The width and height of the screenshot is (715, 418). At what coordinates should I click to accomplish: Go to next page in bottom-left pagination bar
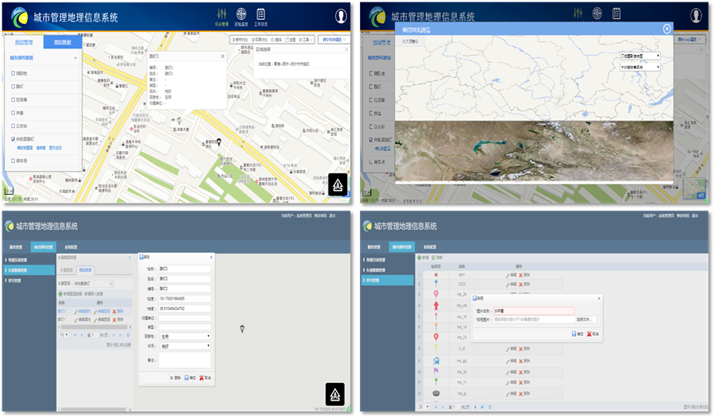[114, 335]
